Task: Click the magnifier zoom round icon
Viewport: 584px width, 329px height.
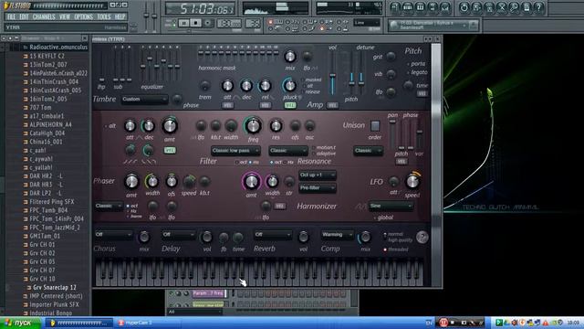Action: [514, 7]
